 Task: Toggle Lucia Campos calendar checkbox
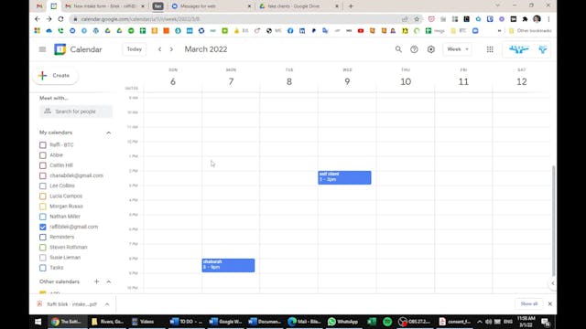tap(43, 196)
